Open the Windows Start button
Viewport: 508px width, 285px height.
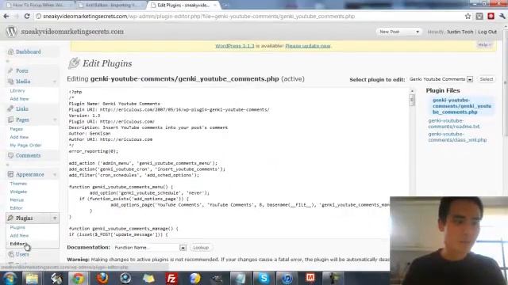[10, 278]
